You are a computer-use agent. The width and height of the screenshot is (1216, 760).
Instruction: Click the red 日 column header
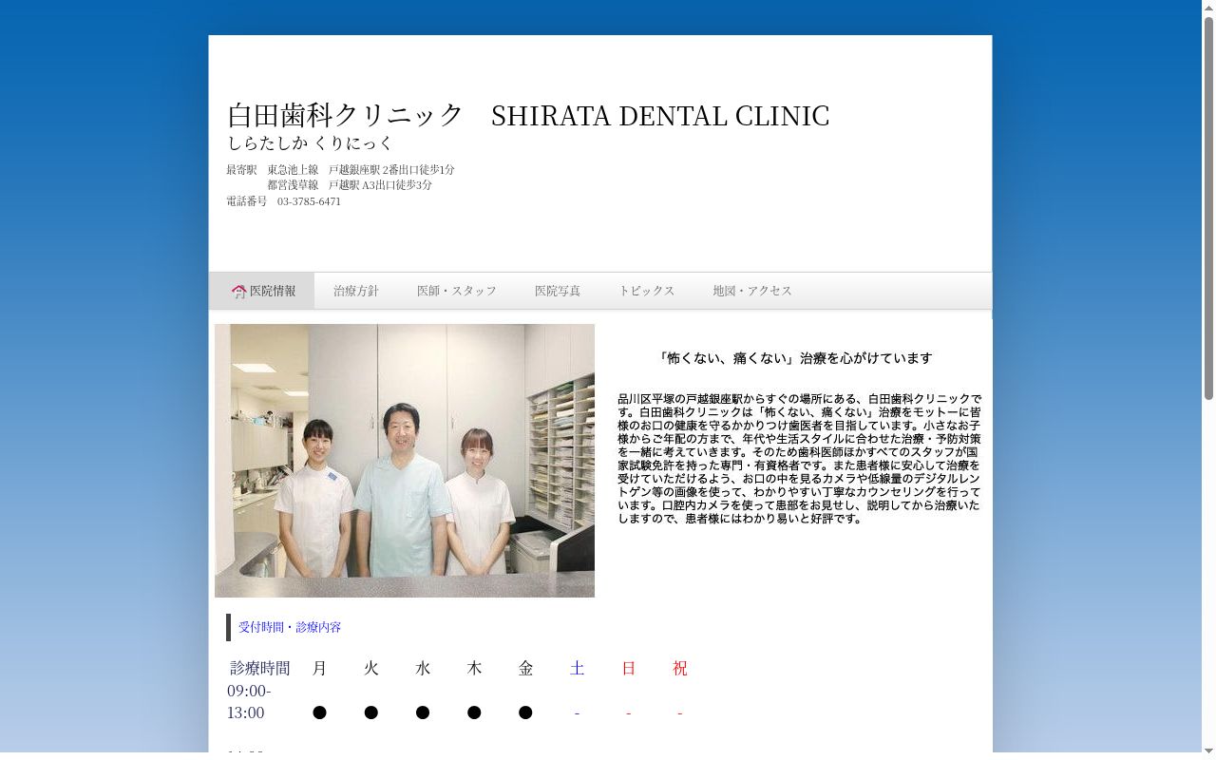[x=628, y=668]
